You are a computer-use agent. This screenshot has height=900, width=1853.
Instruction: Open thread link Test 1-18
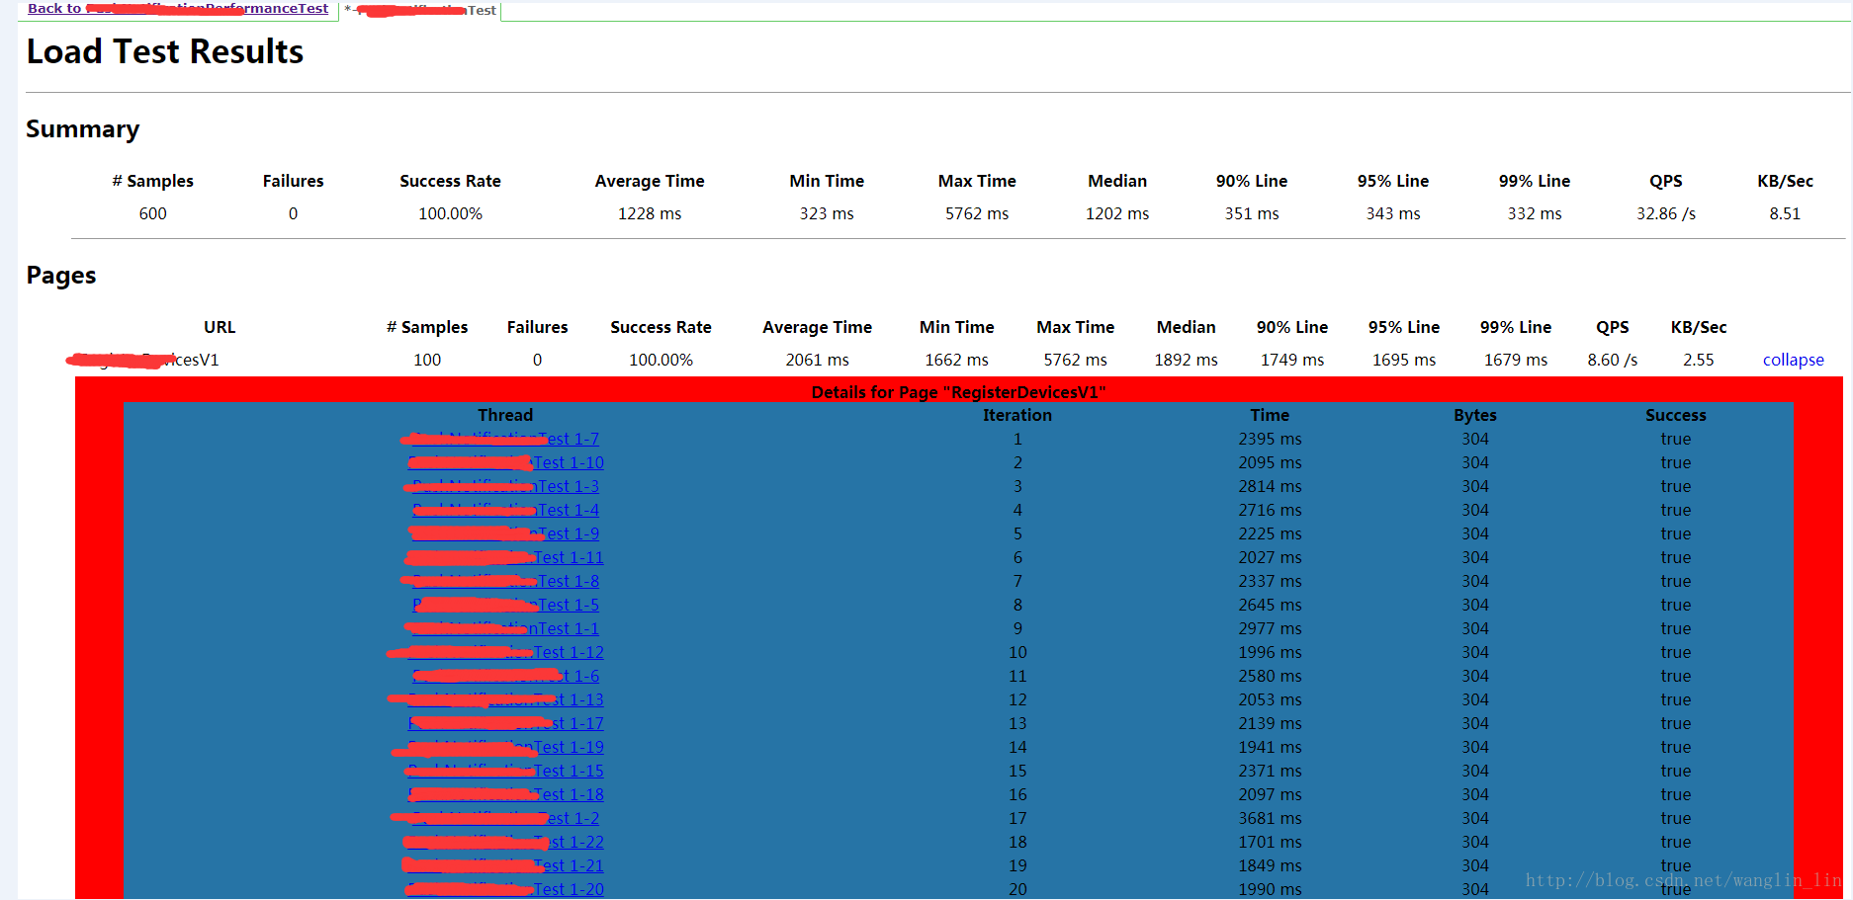click(x=505, y=794)
